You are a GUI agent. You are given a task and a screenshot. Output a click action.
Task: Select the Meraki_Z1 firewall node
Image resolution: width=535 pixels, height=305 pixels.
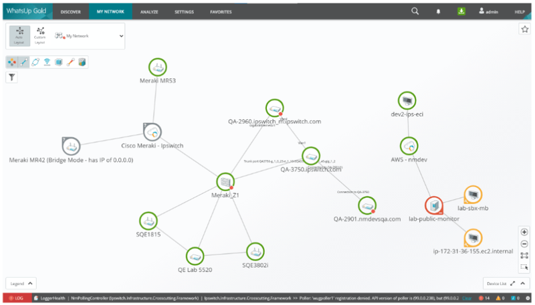pyautogui.click(x=225, y=182)
